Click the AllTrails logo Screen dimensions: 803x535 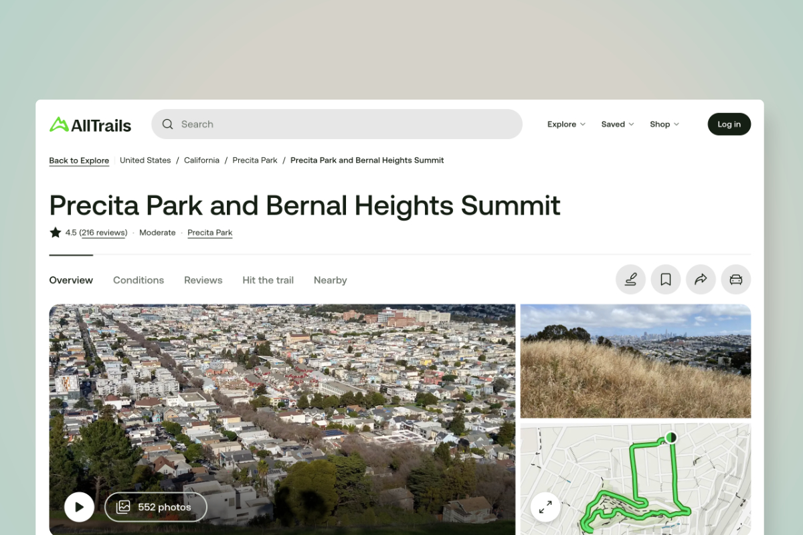(90, 124)
